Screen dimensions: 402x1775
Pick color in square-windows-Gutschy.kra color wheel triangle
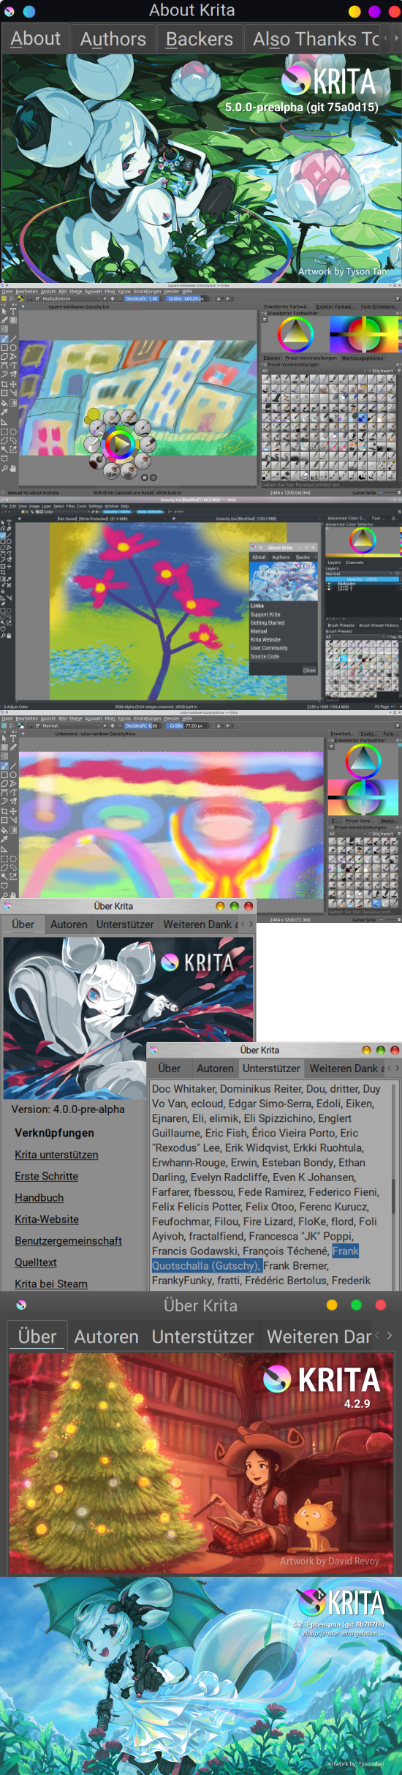295,335
